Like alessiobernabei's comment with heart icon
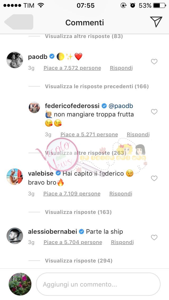The image size is (169, 300). click(x=154, y=237)
